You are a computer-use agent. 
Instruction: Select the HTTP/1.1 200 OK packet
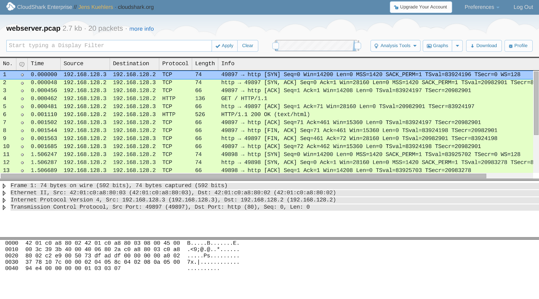(x=267, y=114)
